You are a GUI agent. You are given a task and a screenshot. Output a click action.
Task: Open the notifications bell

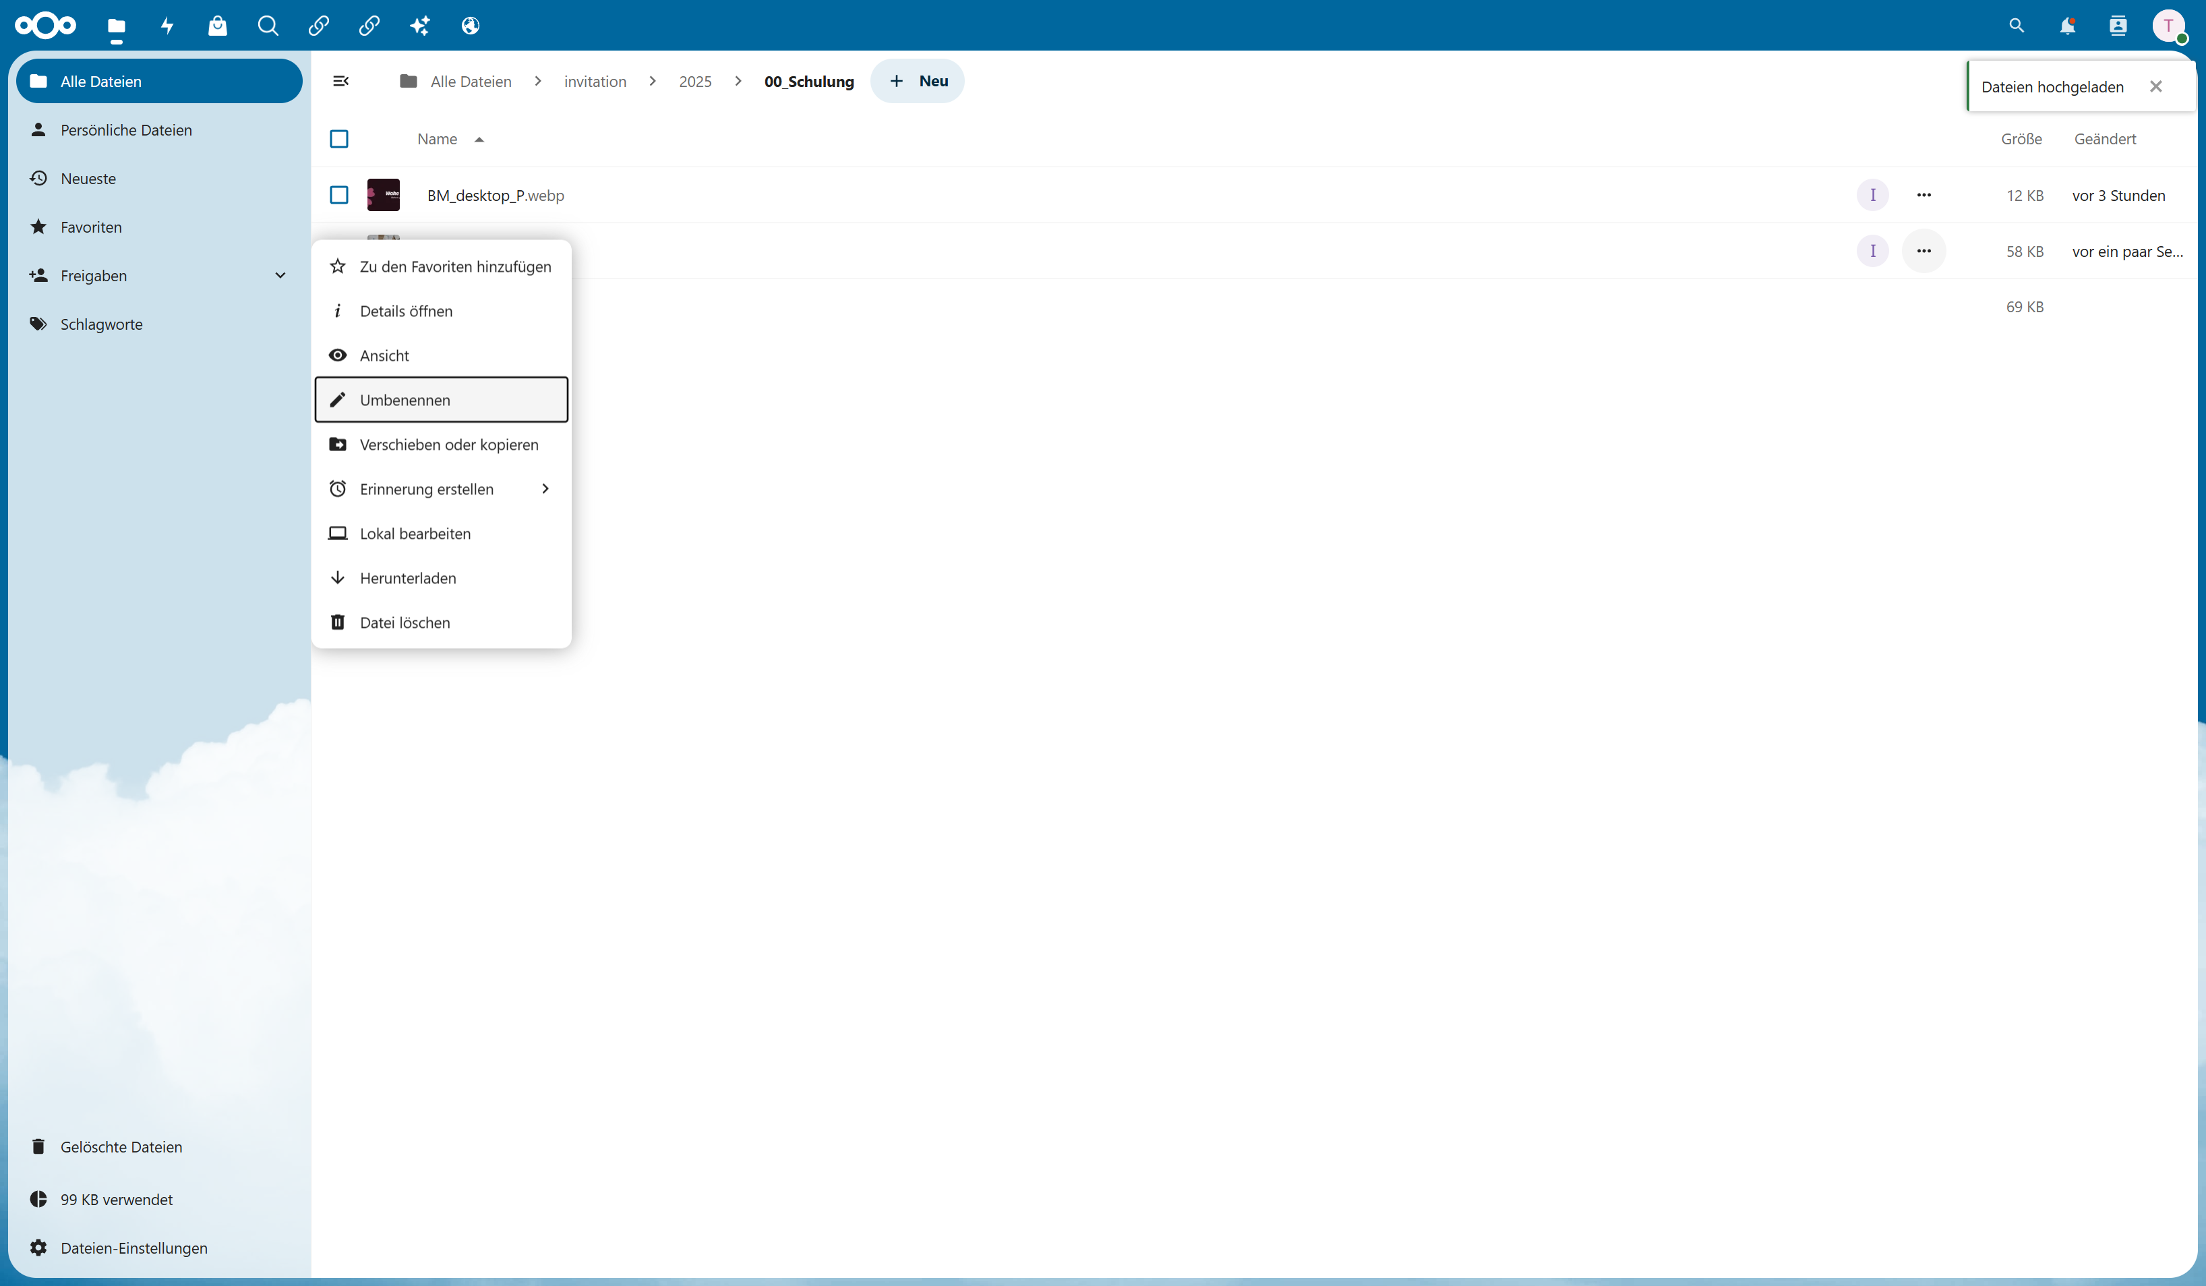pyautogui.click(x=2068, y=26)
